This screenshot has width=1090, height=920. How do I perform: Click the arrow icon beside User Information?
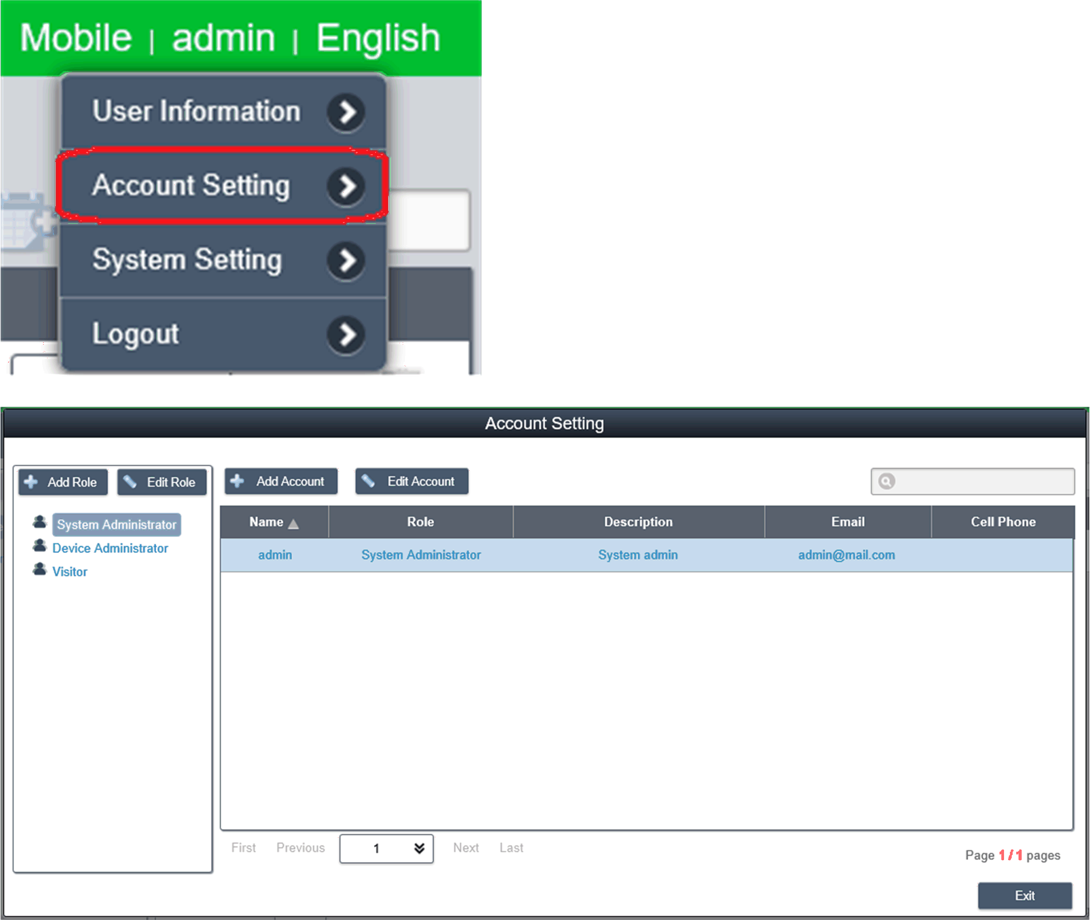click(345, 112)
